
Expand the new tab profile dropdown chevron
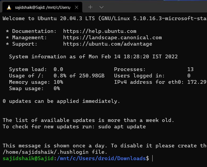[101, 7]
